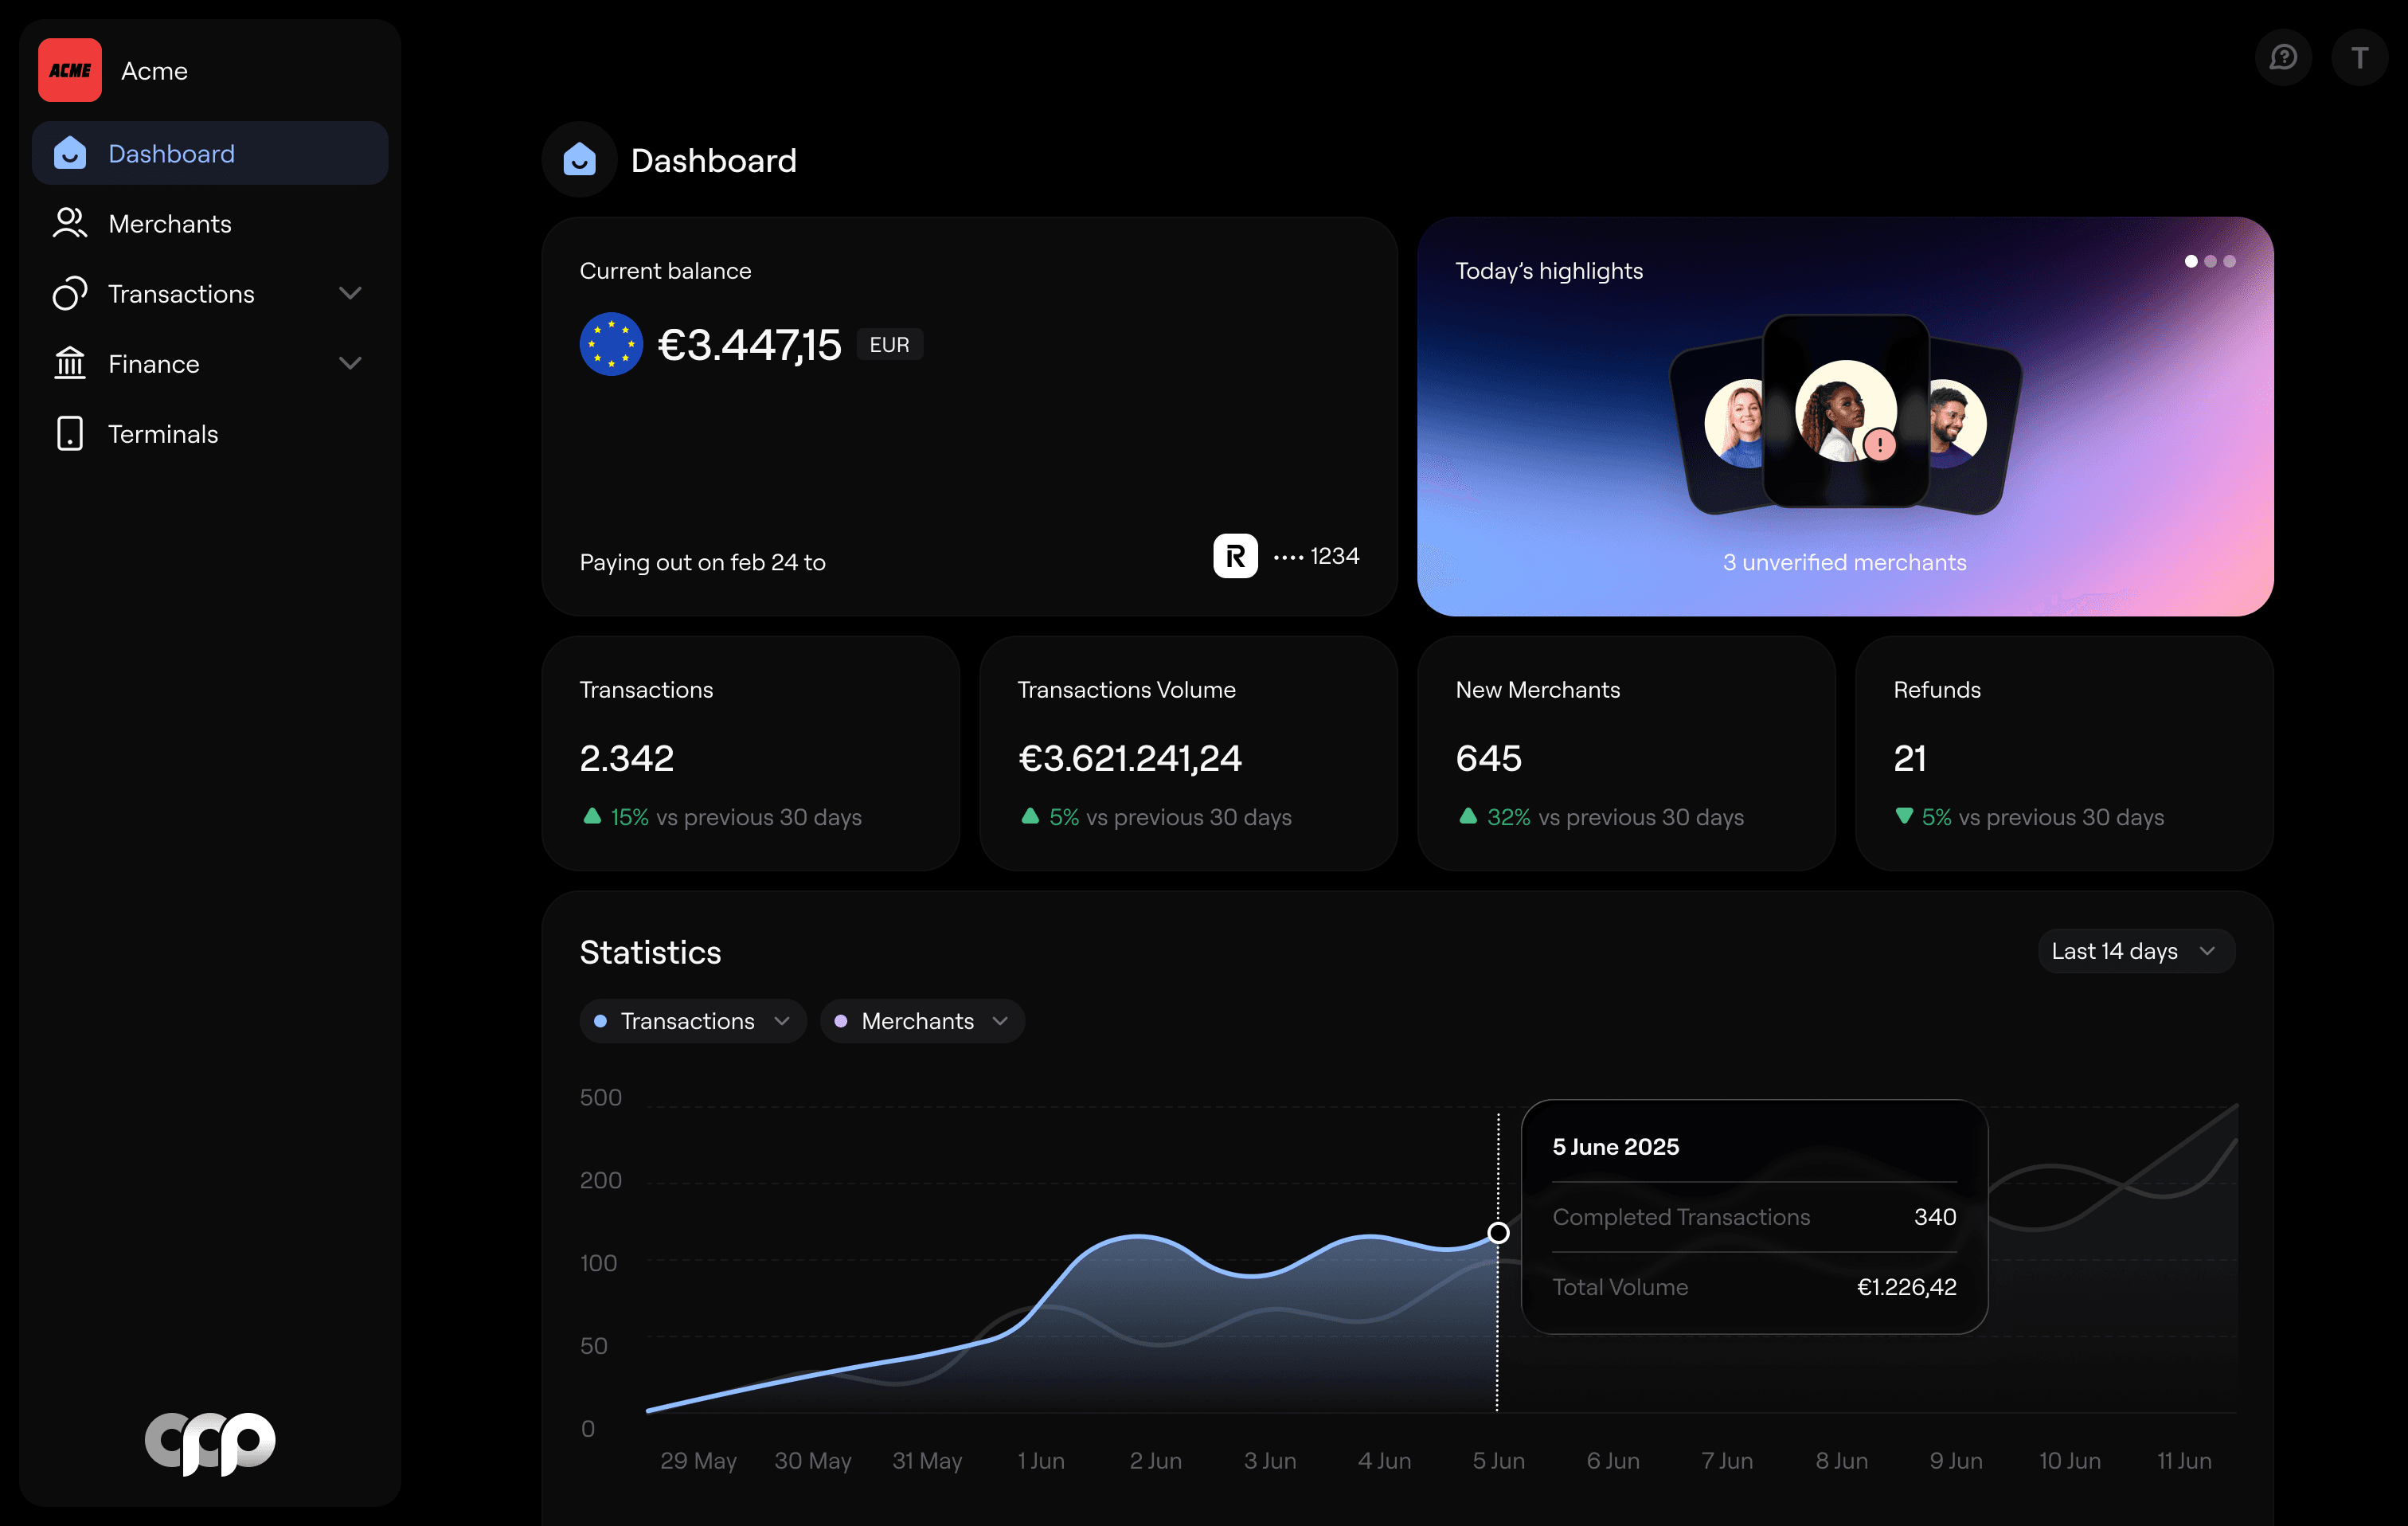Screen dimensions: 2408x1526
Task: Click the Acme red logo icon
Action: click(x=69, y=70)
